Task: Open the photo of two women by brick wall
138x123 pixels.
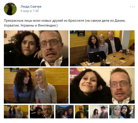Action: click(36, 85)
